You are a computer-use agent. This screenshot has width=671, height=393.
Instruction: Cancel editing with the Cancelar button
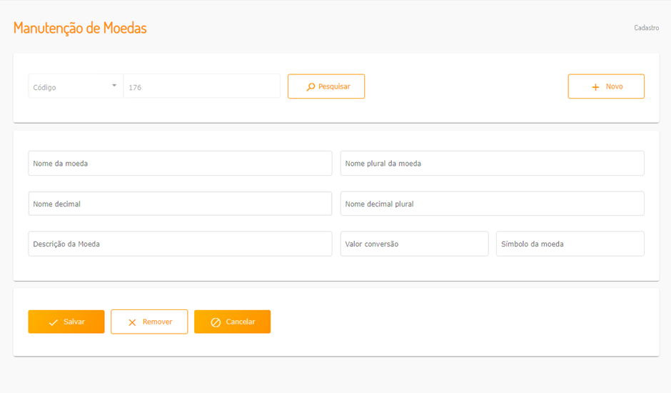232,322
